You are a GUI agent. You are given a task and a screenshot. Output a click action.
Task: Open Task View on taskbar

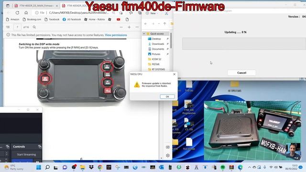(x=56, y=167)
